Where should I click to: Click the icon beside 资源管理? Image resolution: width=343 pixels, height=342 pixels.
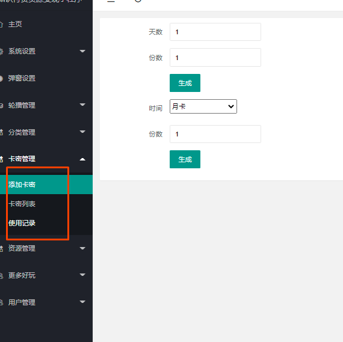pos(1,248)
